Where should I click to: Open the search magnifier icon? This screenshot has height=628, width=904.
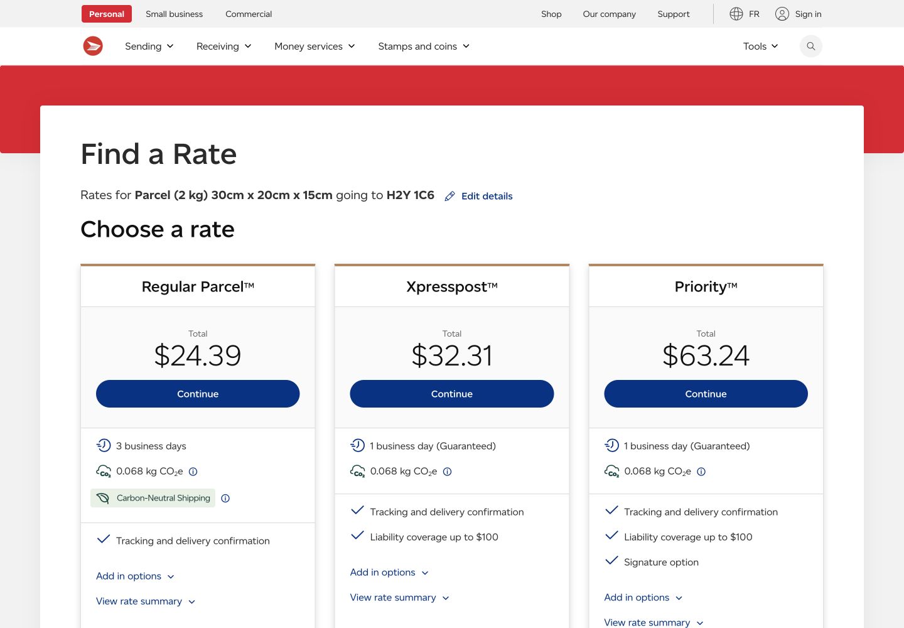tap(811, 46)
